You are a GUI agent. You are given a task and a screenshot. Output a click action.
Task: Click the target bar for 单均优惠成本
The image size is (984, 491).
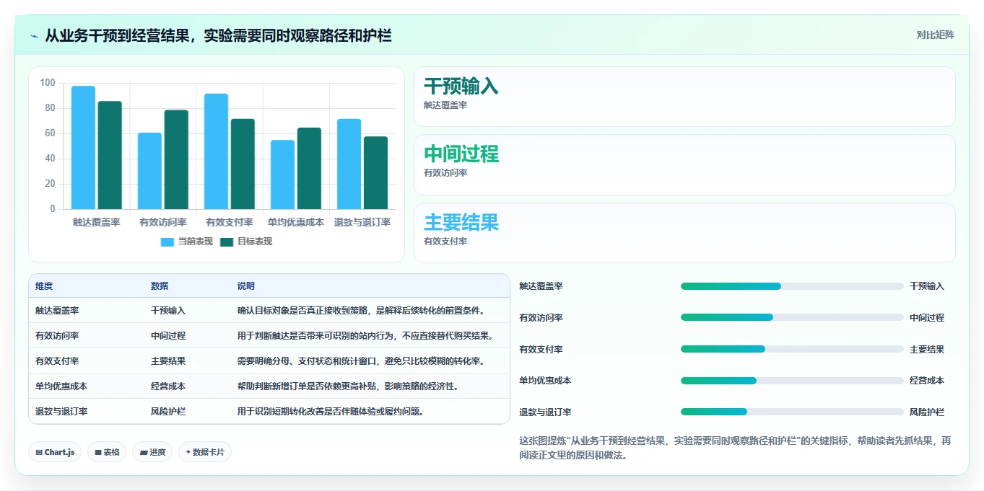[x=309, y=169]
